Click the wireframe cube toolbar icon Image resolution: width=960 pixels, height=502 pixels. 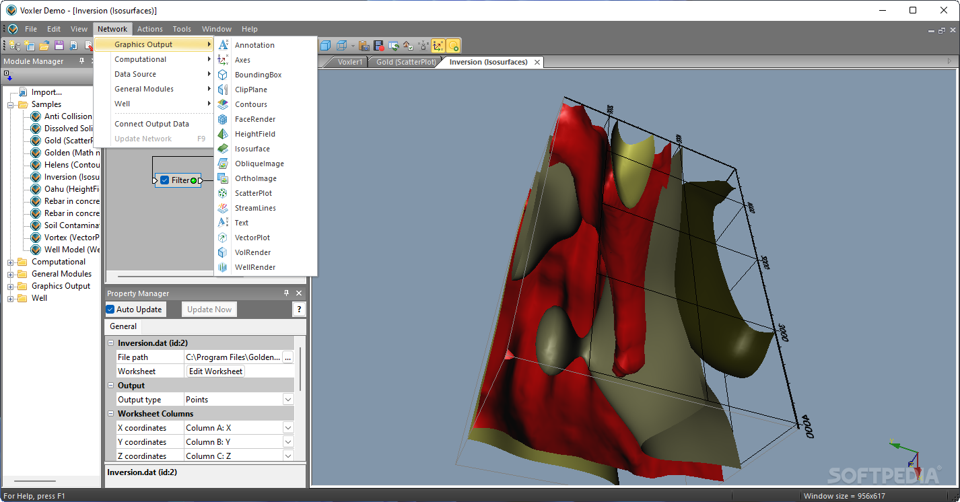341,46
